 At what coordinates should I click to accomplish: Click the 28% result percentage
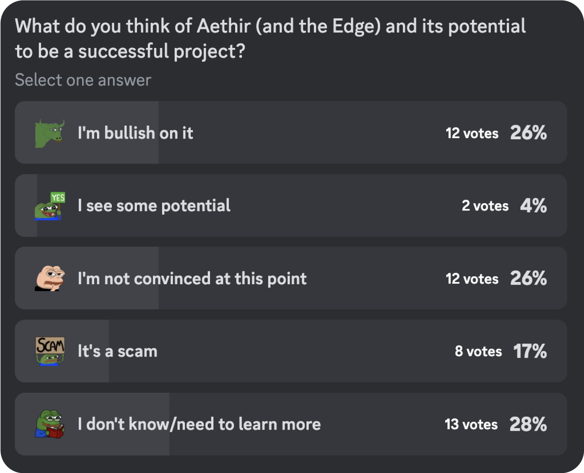pos(528,424)
